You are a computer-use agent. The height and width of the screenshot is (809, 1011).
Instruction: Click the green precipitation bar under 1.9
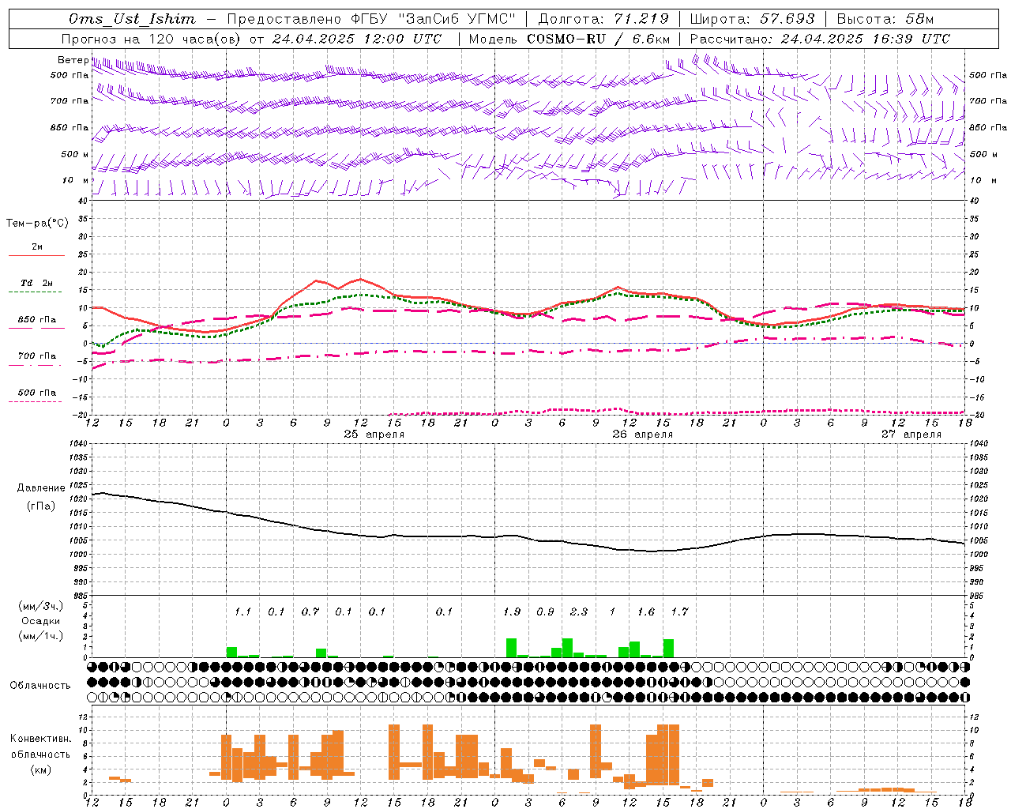(x=511, y=648)
